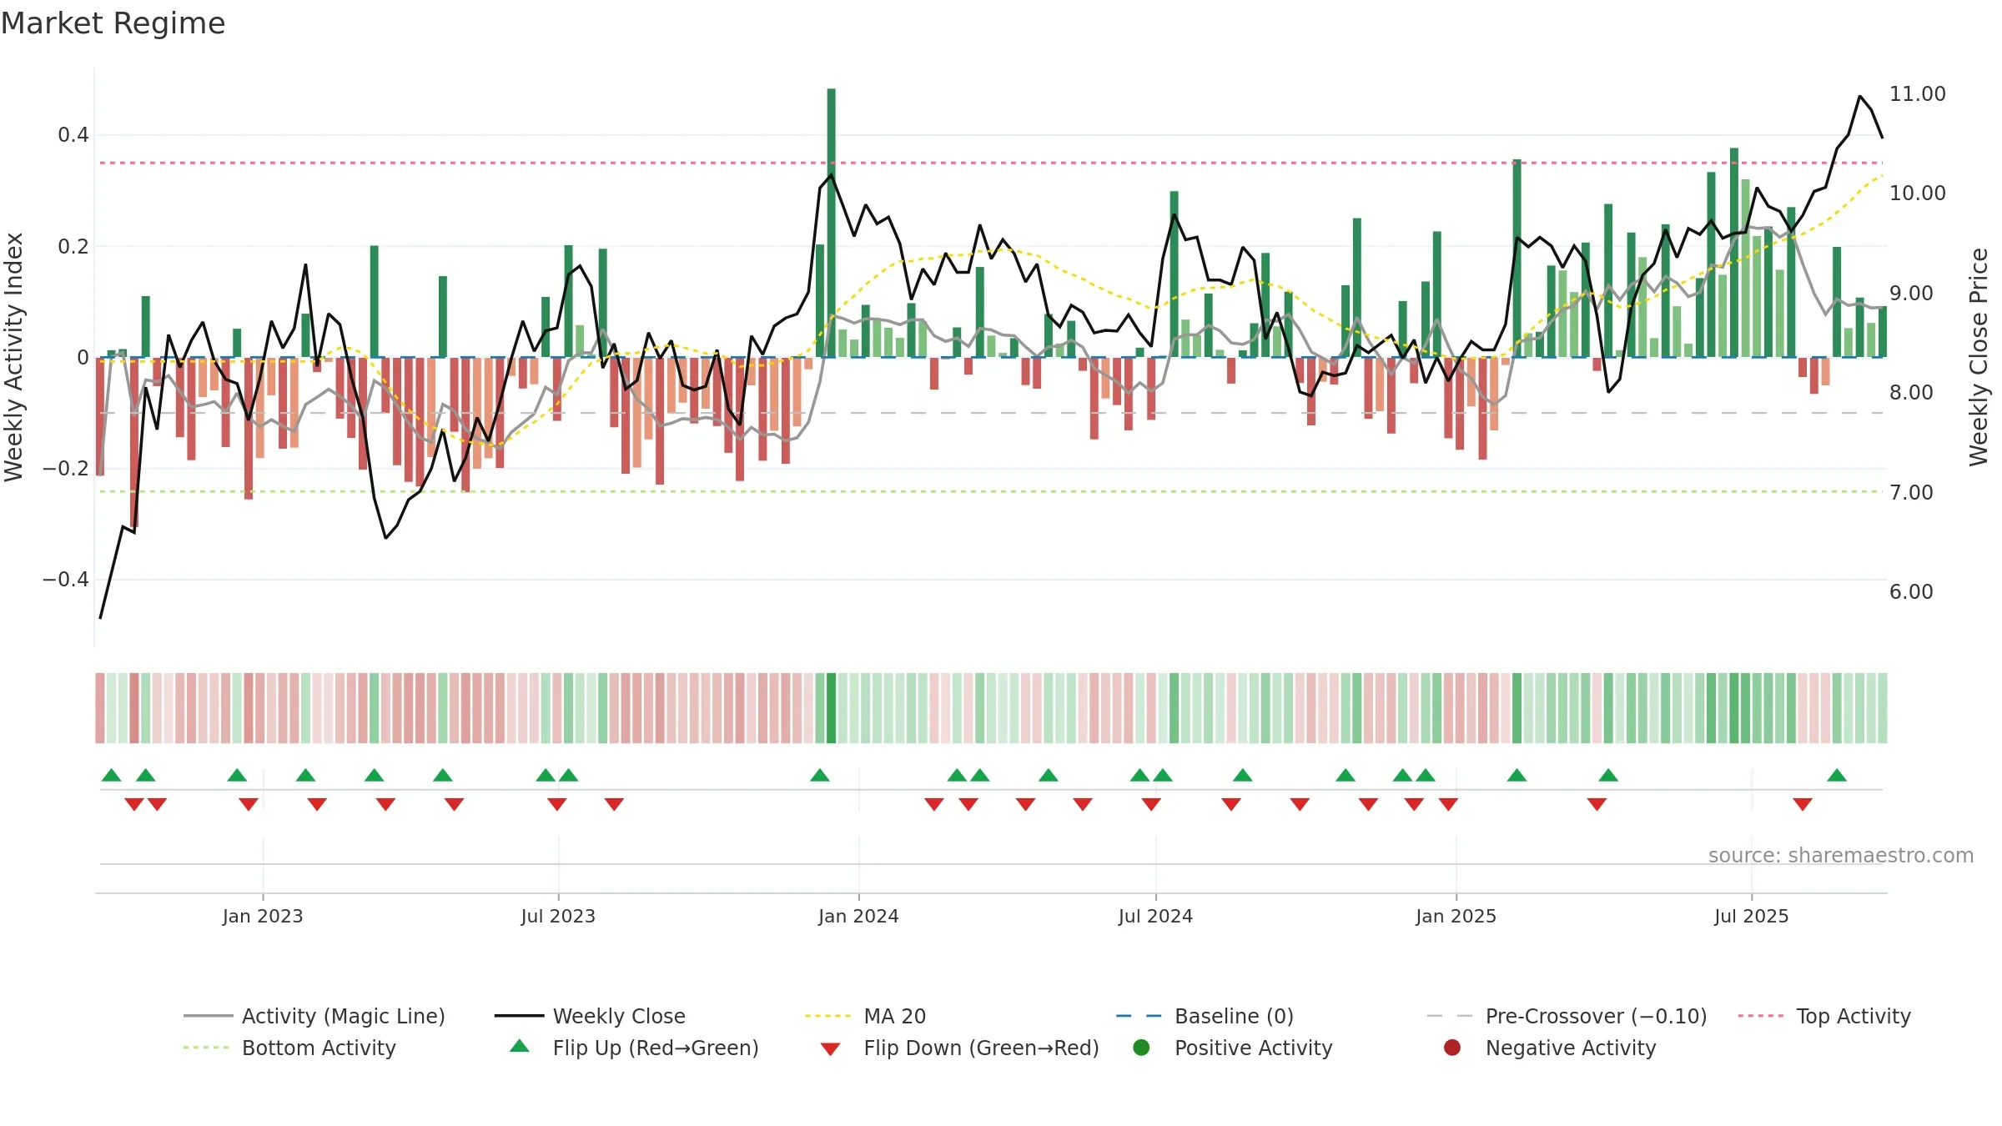
Task: Click the Jul 2023 axis label
Action: point(558,916)
